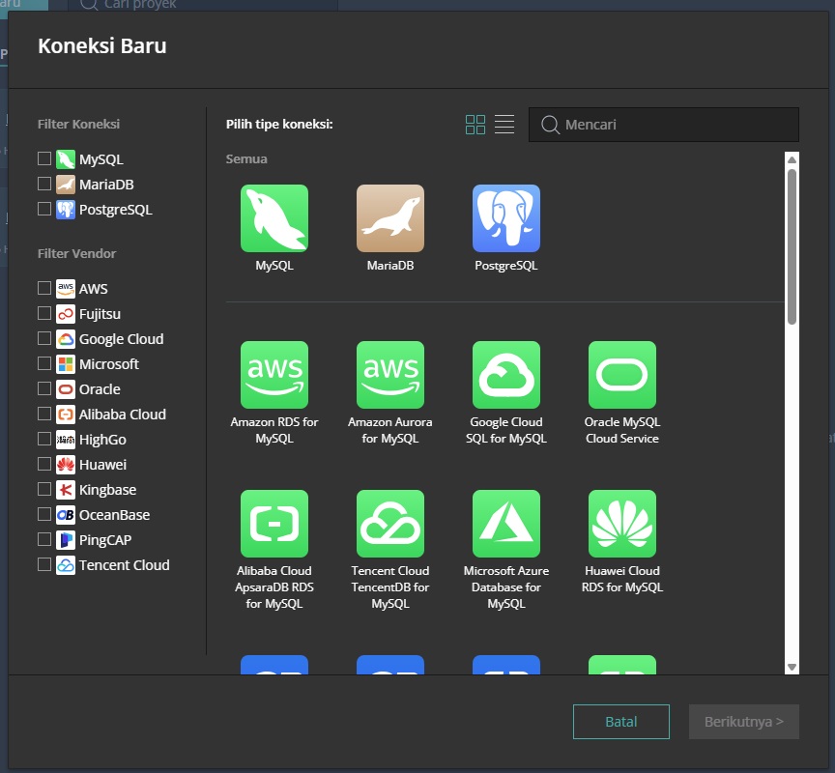The height and width of the screenshot is (773, 835).
Task: Select Amazon RDS for MySQL
Action: click(274, 375)
